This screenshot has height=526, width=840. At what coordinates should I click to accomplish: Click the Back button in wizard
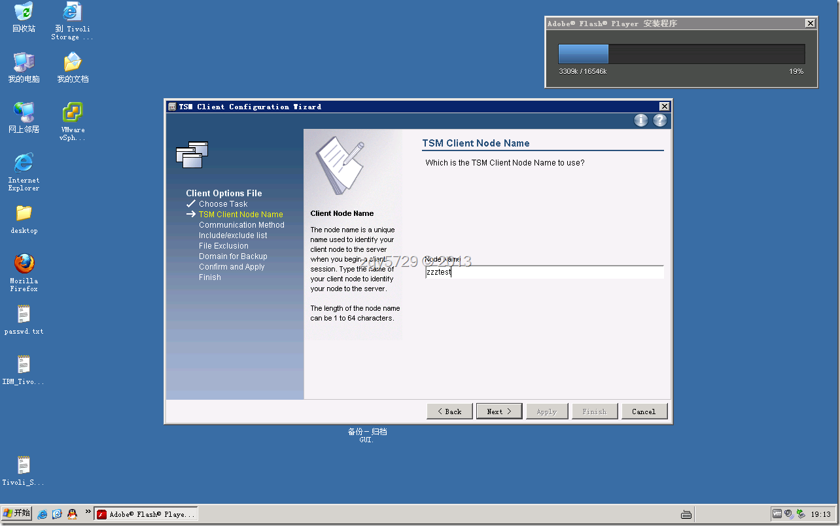449,412
